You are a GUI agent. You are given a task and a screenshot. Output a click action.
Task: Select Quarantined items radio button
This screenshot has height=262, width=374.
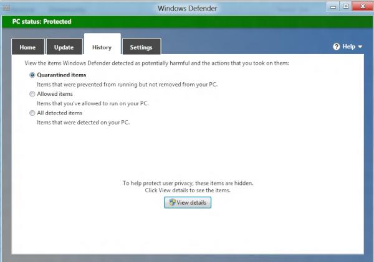point(32,75)
